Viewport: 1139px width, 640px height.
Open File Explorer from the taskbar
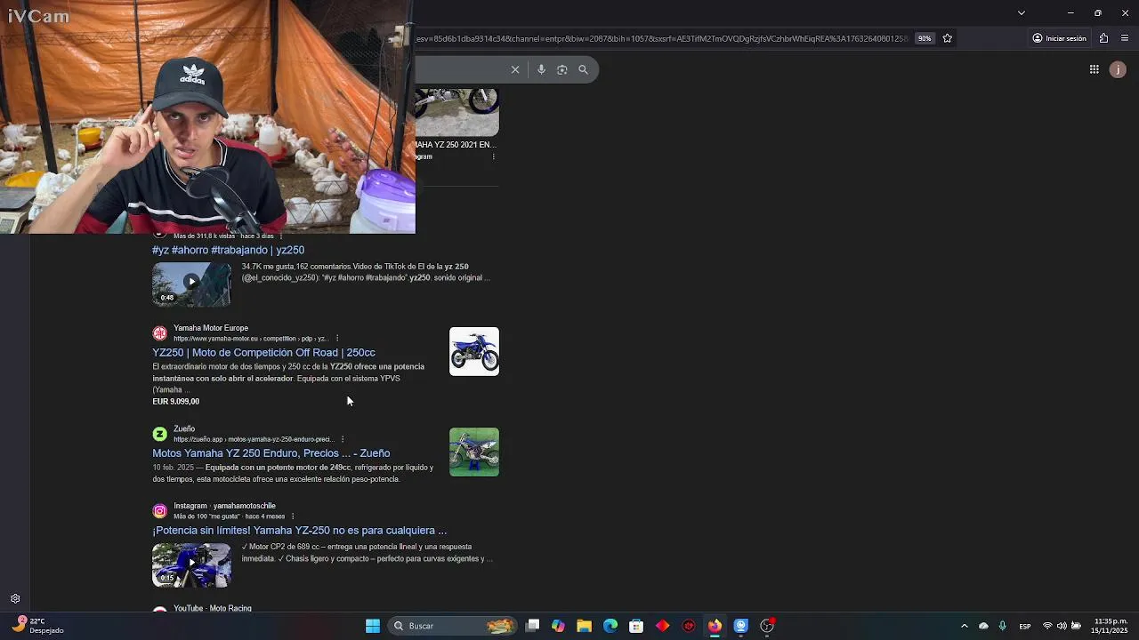[x=584, y=626]
